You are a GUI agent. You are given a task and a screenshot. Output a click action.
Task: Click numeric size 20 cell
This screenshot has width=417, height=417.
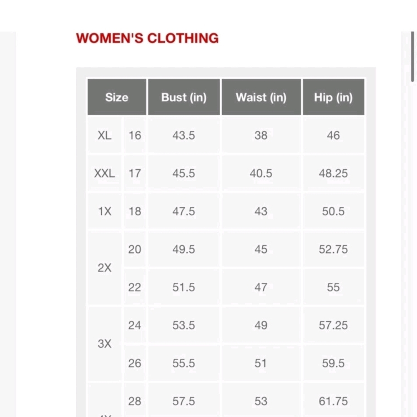coord(135,249)
